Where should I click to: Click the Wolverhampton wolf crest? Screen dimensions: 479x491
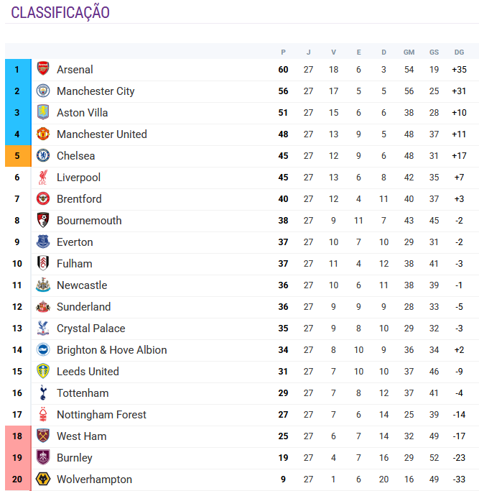click(43, 479)
